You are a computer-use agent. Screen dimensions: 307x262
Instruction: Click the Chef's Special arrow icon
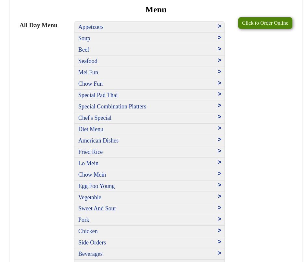219,117
